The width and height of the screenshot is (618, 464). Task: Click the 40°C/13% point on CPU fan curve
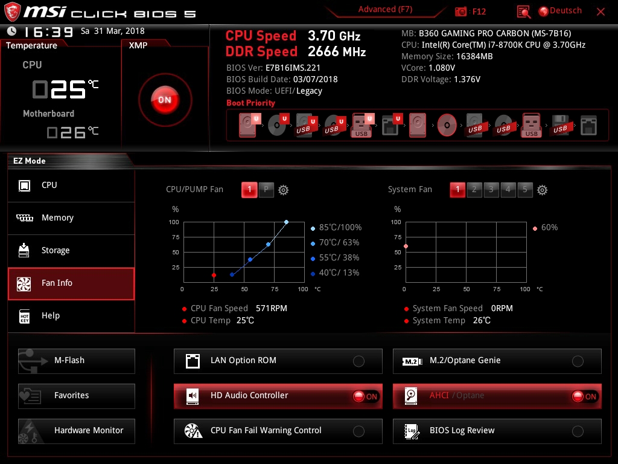click(x=232, y=275)
